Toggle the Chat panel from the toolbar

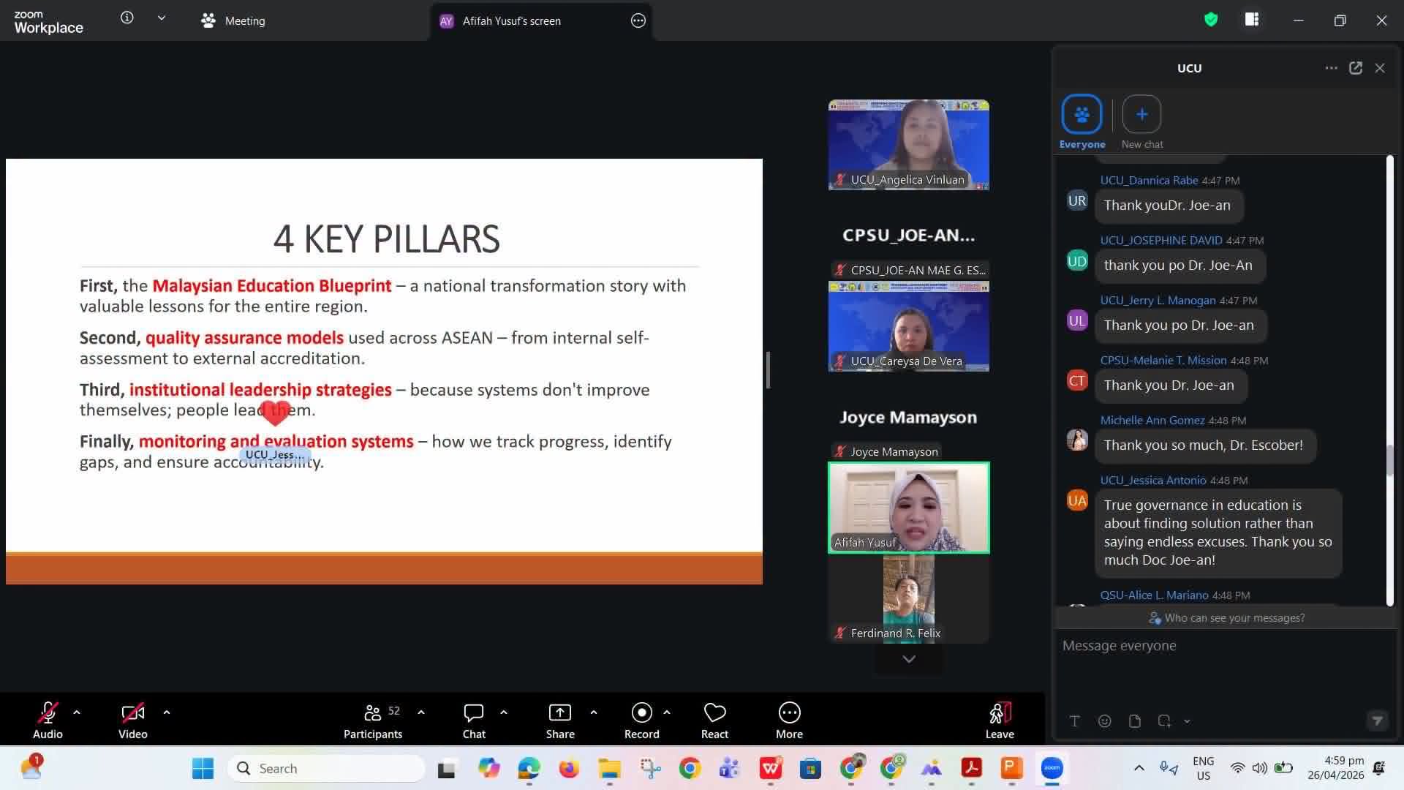pos(474,721)
